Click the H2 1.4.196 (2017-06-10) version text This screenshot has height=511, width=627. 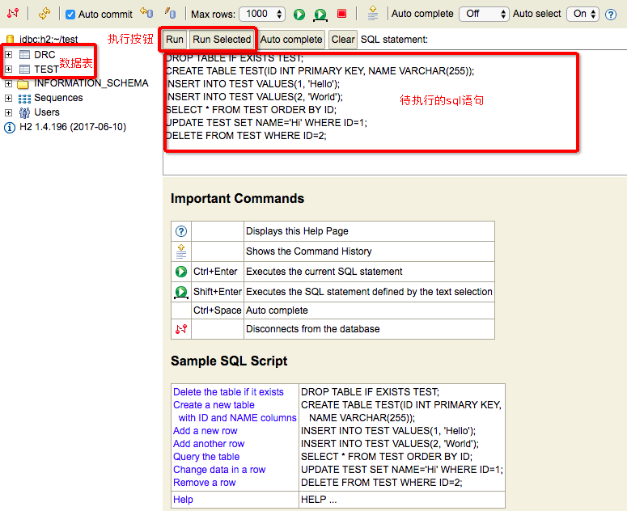(73, 127)
